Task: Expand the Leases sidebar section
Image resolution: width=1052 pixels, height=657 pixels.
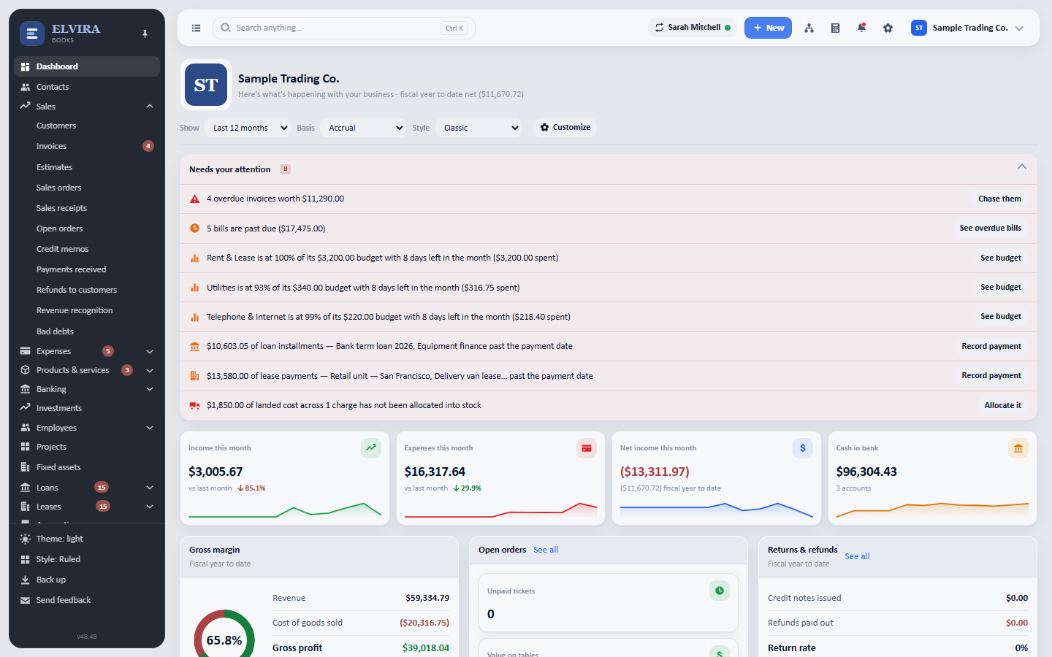Action: click(150, 507)
